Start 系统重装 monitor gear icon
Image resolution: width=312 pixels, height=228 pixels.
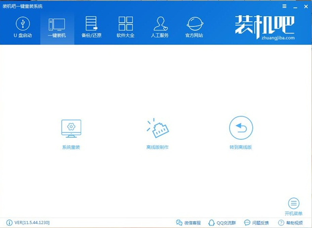coord(71,128)
